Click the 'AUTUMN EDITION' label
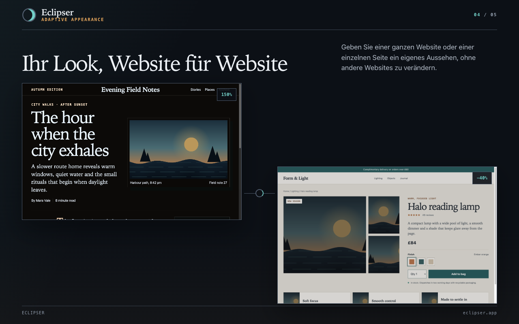The image size is (519, 324). click(x=47, y=90)
